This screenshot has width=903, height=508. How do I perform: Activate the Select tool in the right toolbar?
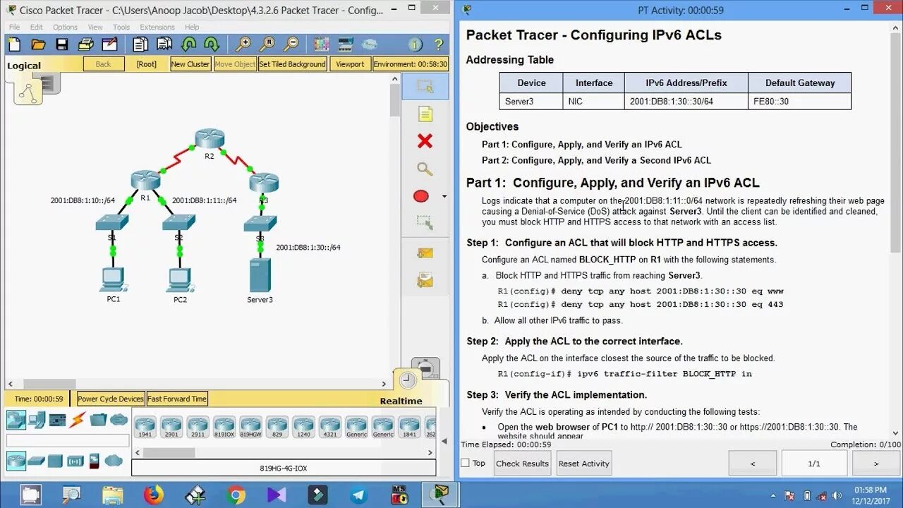425,86
